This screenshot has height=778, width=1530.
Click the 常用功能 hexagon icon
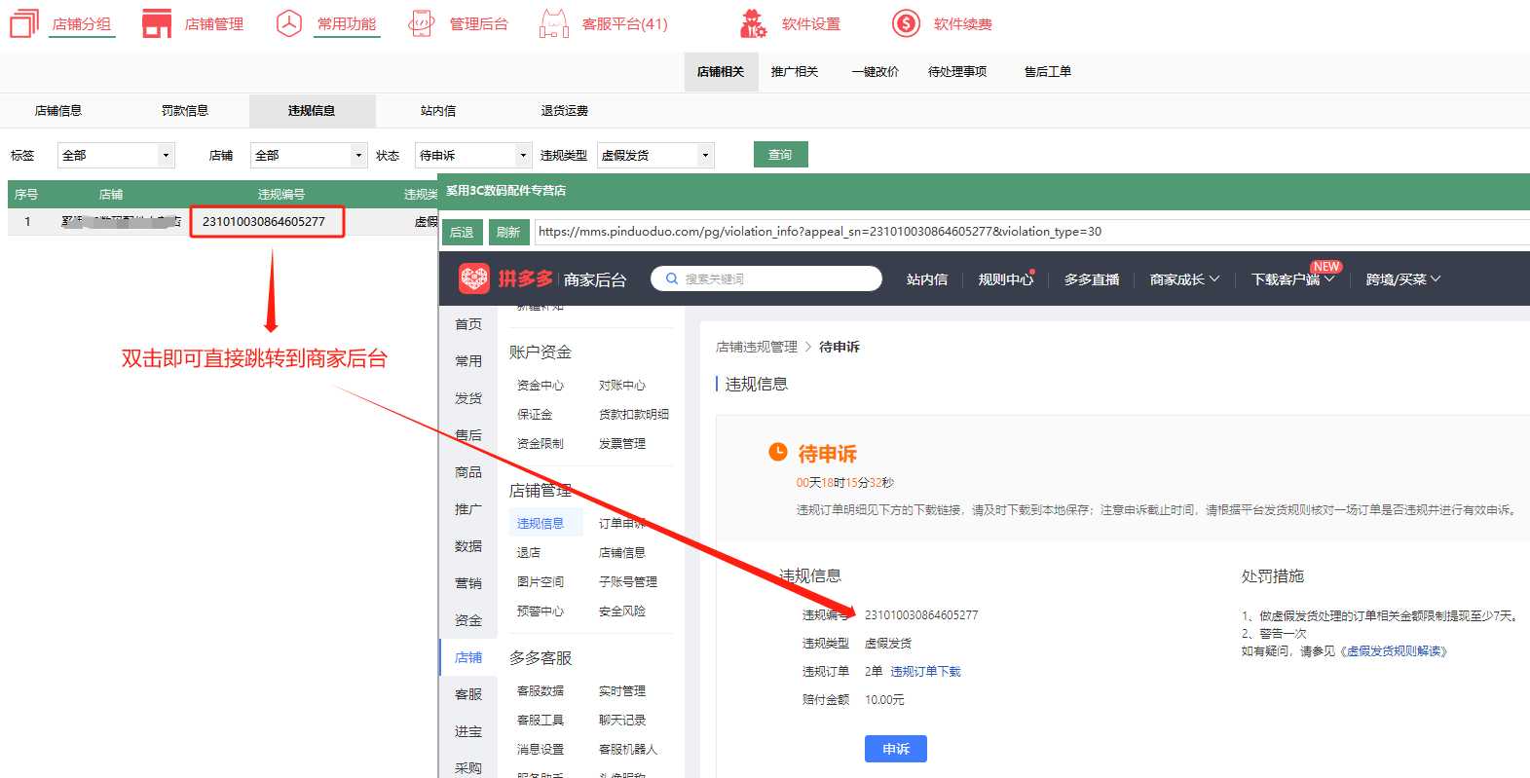click(289, 23)
